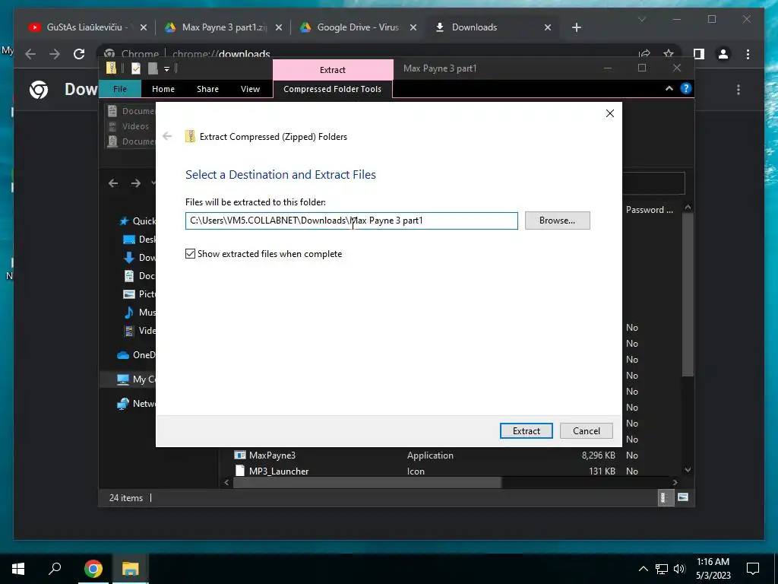Click Explorer forward navigation arrow

pyautogui.click(x=135, y=183)
